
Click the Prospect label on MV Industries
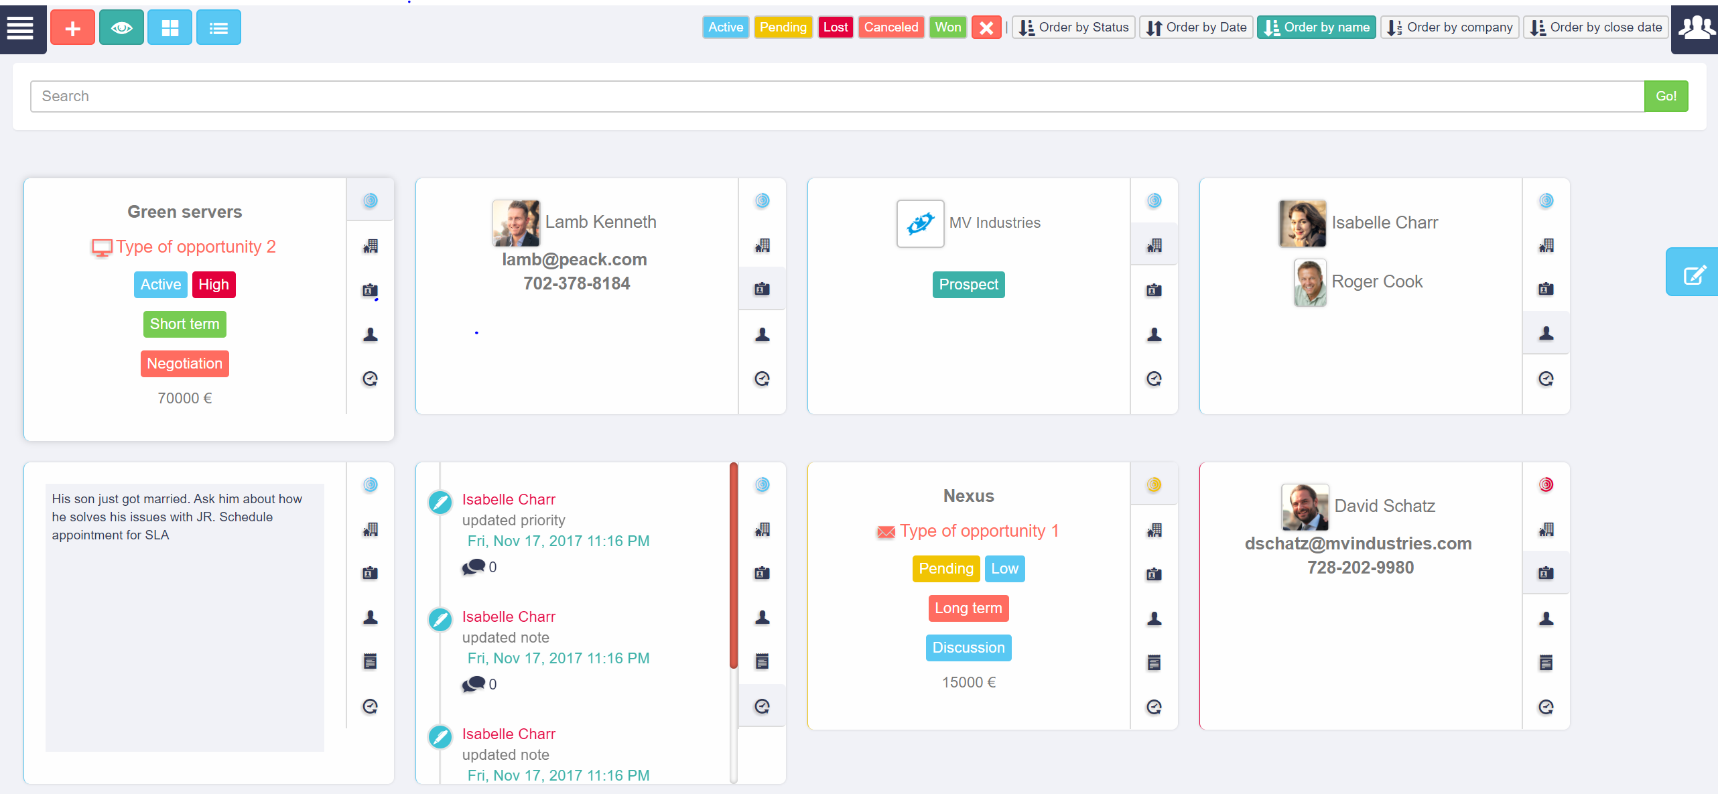point(969,285)
